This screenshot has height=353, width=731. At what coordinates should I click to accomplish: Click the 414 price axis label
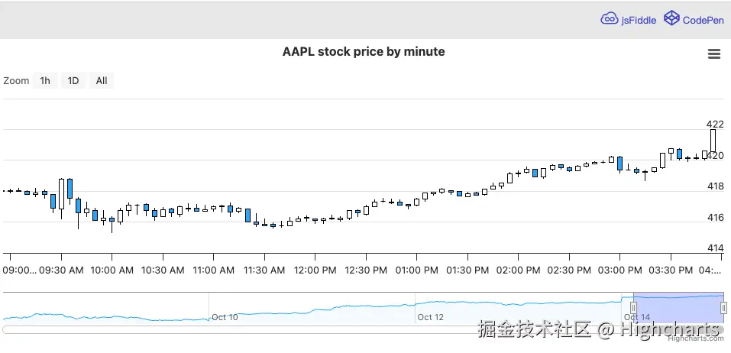click(715, 248)
